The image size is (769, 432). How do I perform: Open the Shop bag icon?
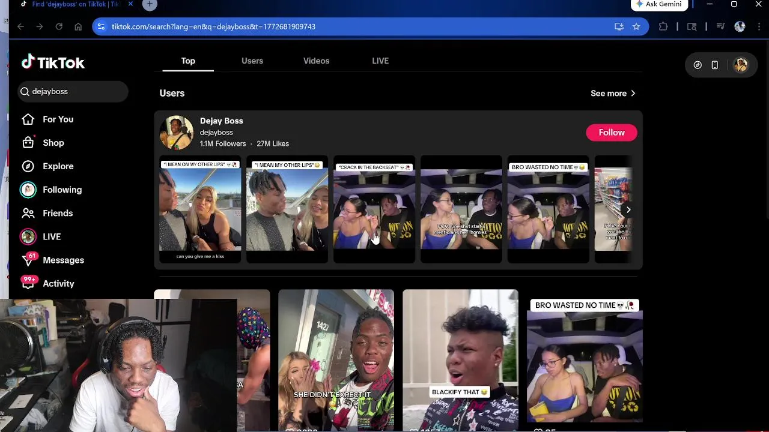coord(28,143)
